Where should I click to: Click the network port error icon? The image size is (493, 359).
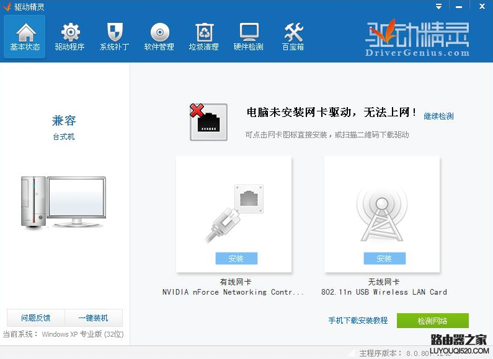click(208, 122)
